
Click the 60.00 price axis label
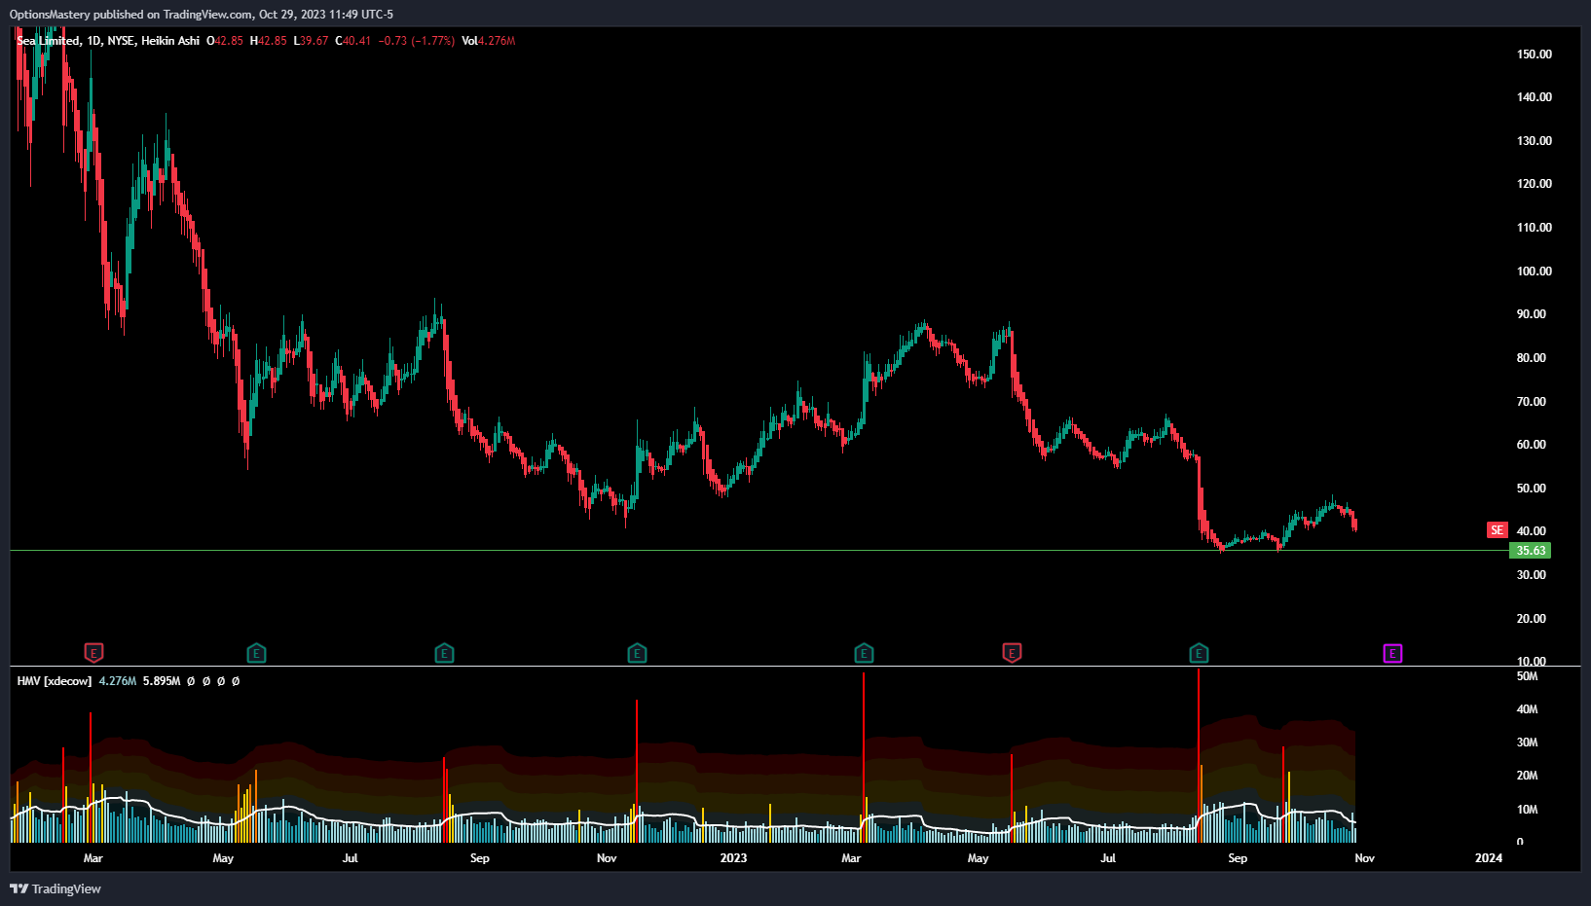click(1532, 445)
